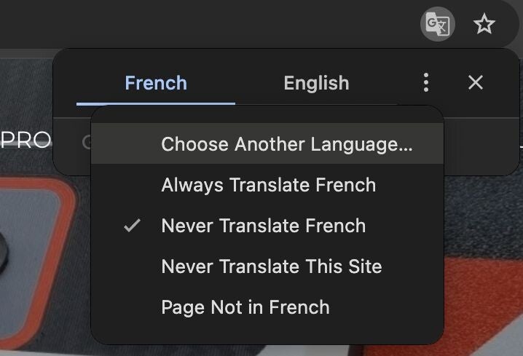Toggle Never Translate French off
The image size is (523, 356).
point(263,226)
